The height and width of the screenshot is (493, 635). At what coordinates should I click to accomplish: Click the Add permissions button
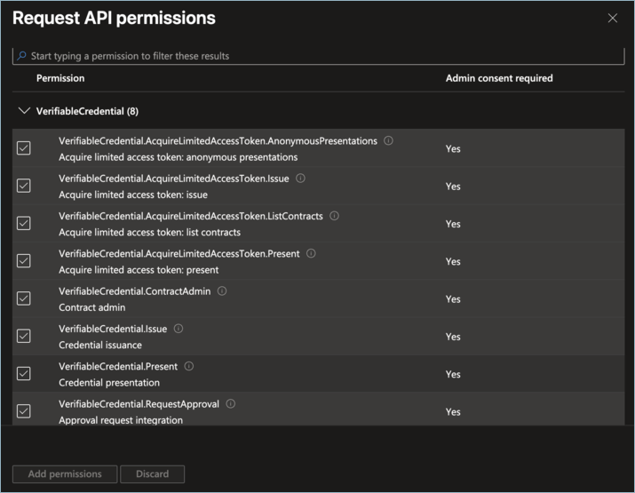(65, 474)
